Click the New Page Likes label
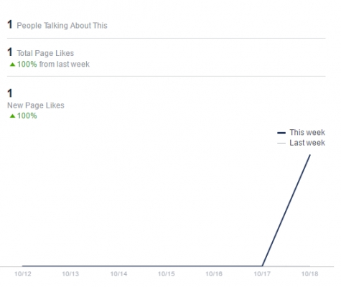The height and width of the screenshot is (287, 341). (36, 105)
